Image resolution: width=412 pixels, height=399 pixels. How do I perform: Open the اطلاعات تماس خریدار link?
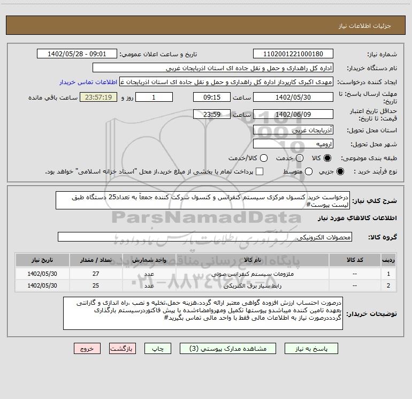(x=88, y=82)
